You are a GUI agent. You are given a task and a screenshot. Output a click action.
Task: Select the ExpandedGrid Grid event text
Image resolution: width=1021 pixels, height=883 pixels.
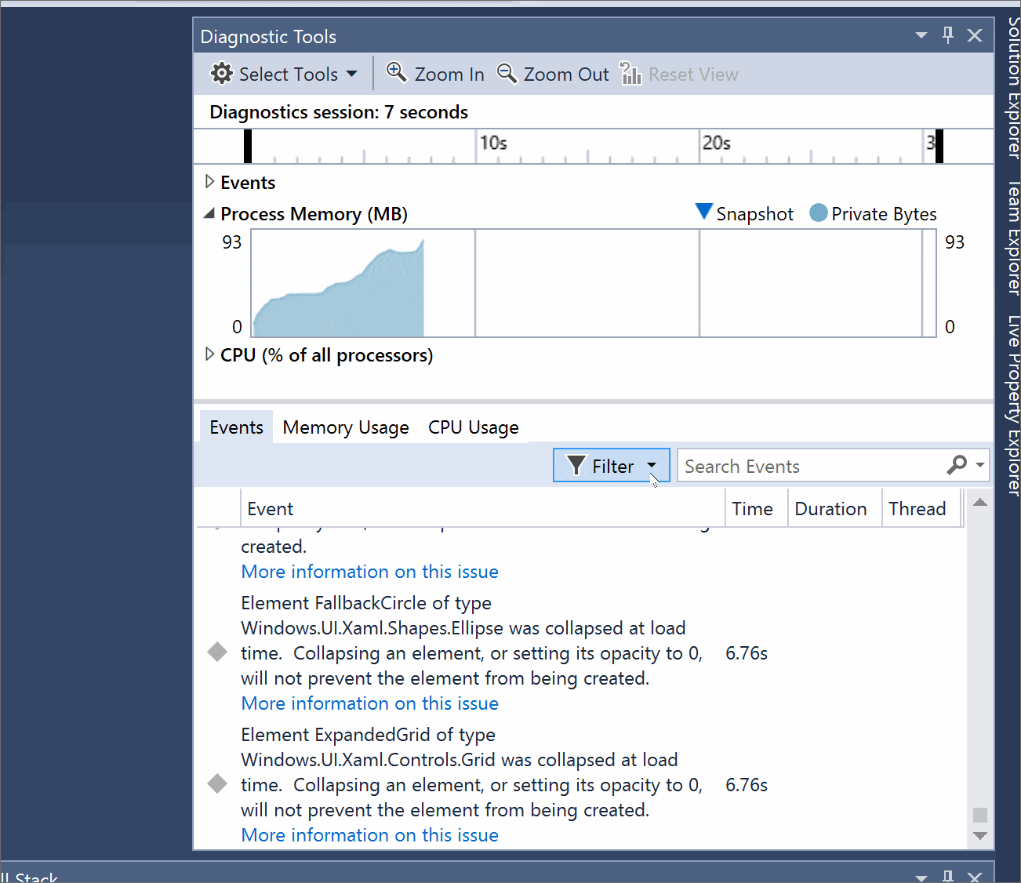click(471, 772)
